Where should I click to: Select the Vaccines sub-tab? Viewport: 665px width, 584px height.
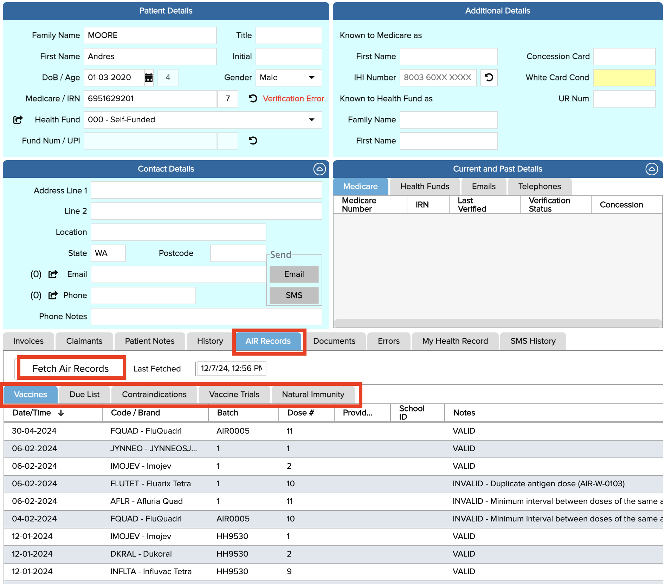tap(31, 395)
